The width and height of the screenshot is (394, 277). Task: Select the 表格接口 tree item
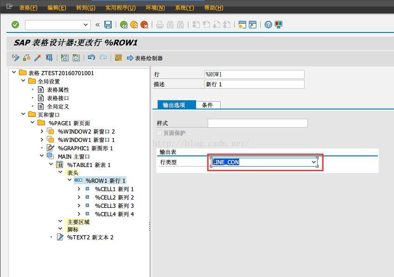(x=58, y=98)
